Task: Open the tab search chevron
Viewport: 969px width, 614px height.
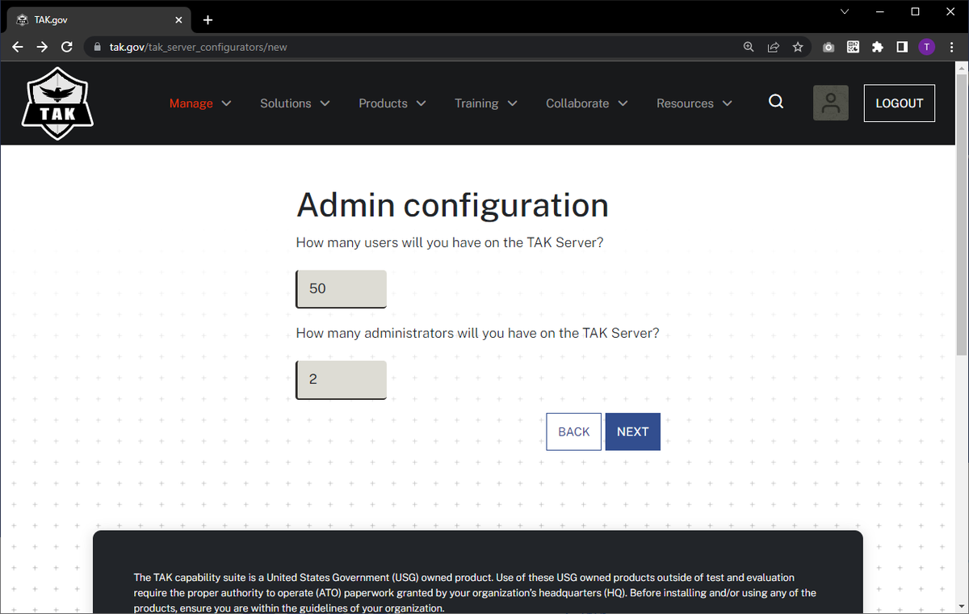Action: point(845,12)
